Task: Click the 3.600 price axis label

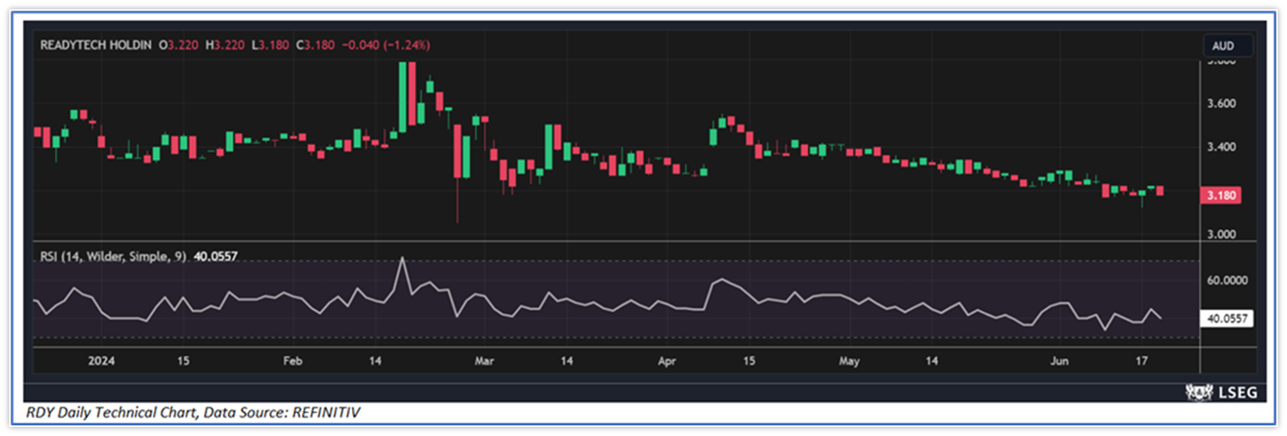Action: (1221, 103)
